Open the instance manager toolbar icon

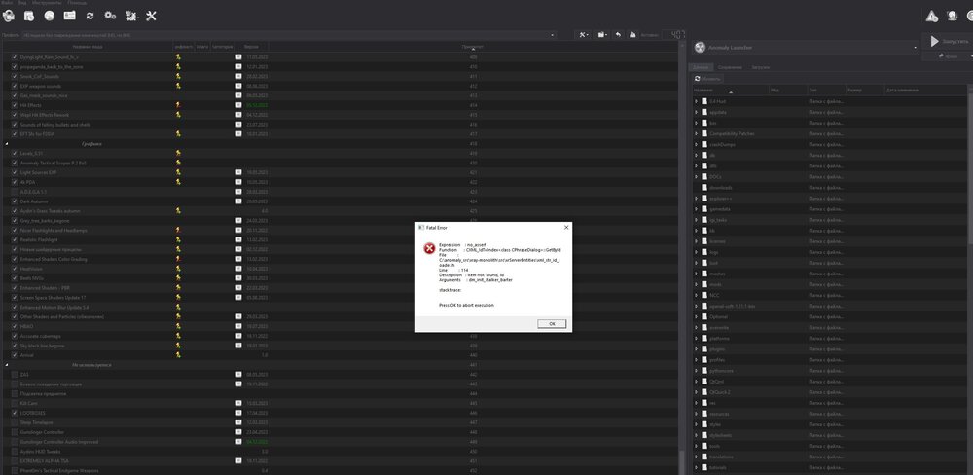(x=9, y=16)
